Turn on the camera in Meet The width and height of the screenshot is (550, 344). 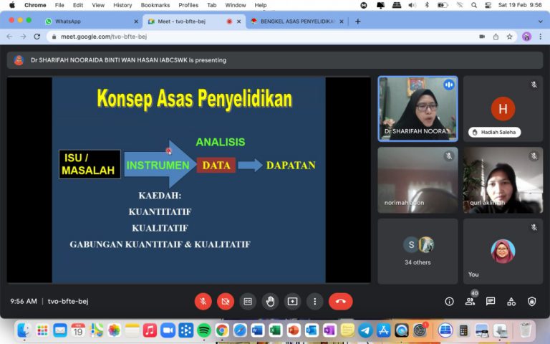226,302
